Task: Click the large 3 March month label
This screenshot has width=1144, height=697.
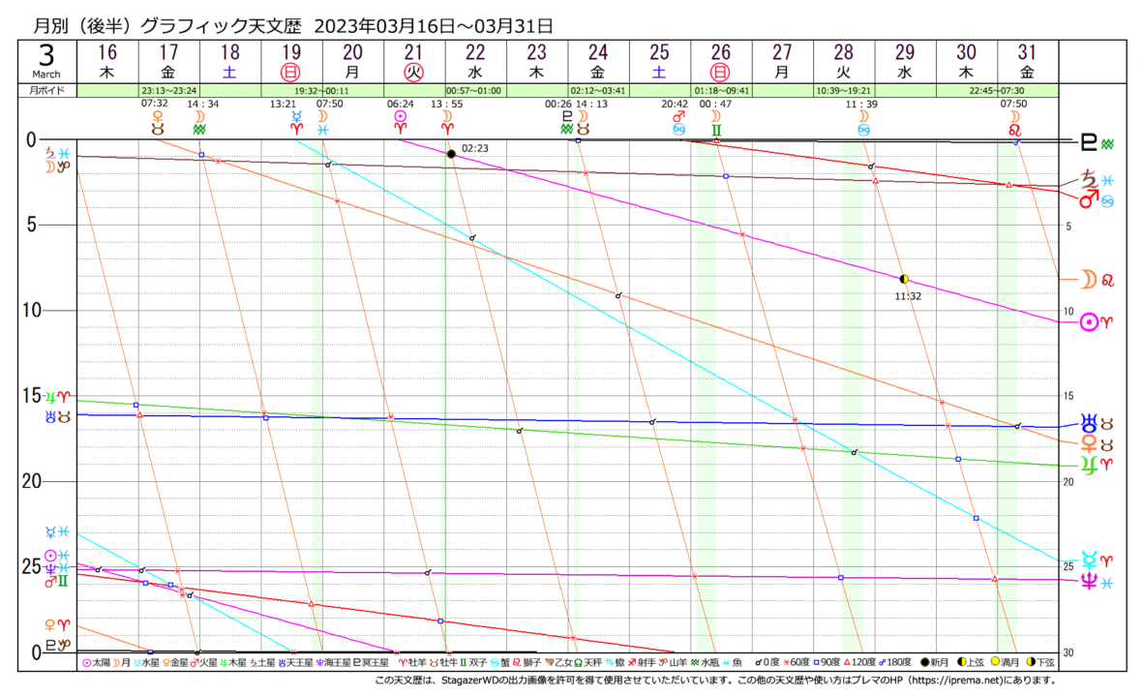Action: [47, 62]
